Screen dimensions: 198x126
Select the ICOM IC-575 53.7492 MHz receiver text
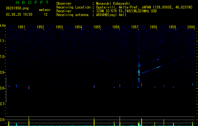[x=126, y=11]
